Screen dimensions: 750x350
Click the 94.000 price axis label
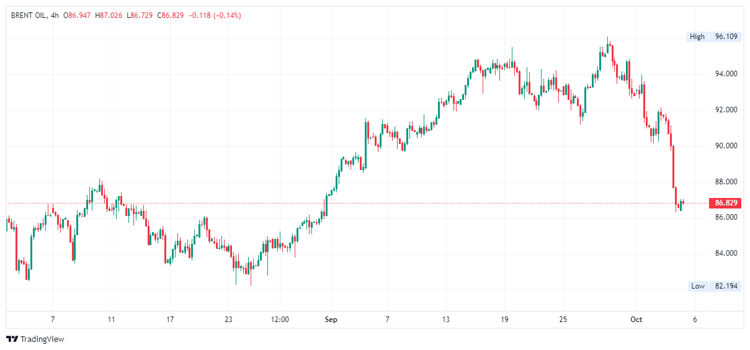[x=726, y=74]
